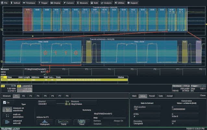
Task: Open the Encoding Unsigned selector
Action: [147, 122]
